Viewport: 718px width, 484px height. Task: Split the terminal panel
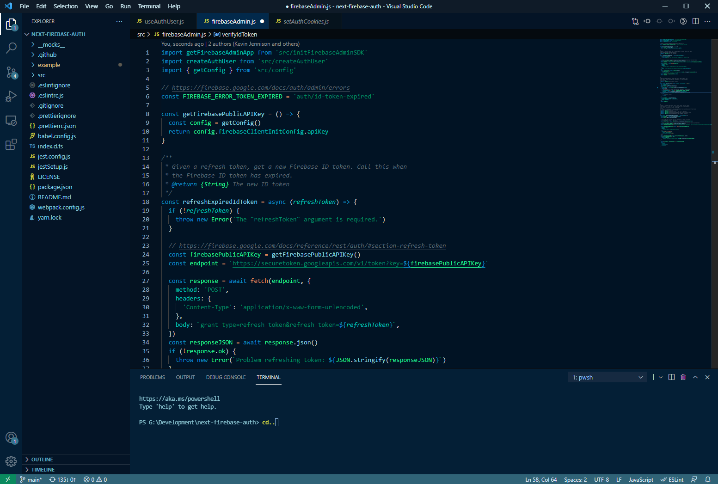tap(671, 377)
